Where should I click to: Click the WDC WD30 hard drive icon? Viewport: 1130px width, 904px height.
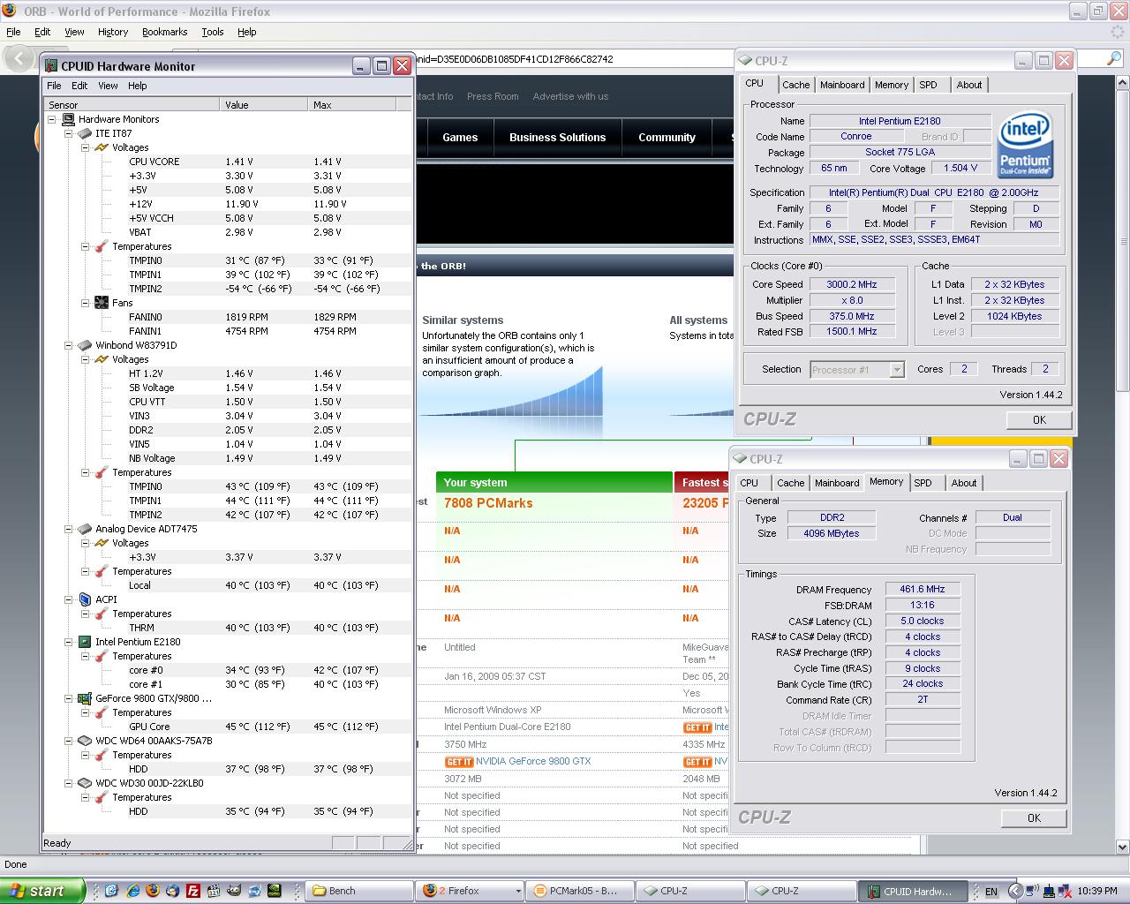(85, 783)
